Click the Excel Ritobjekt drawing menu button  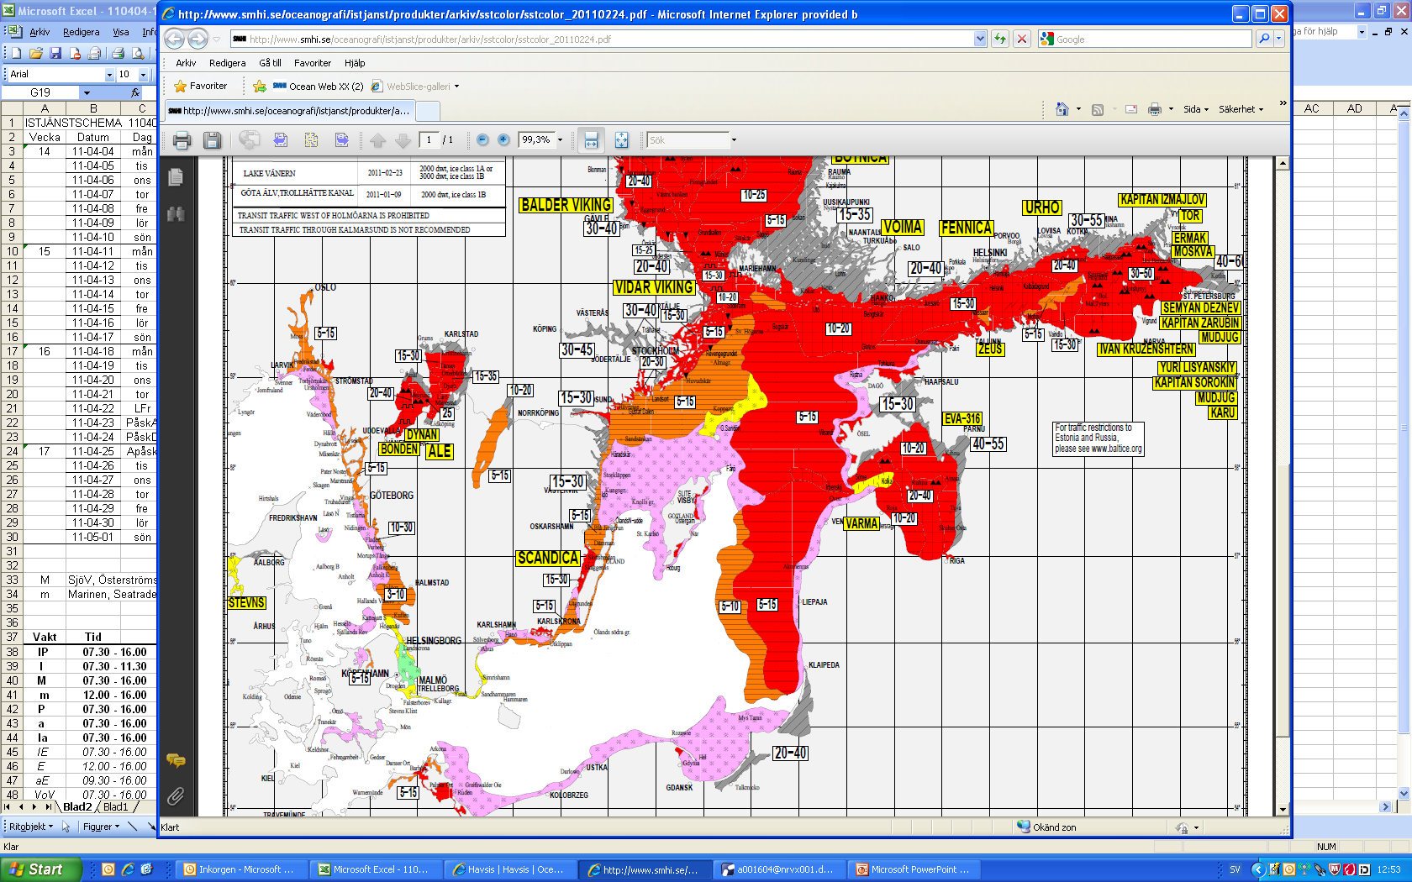[30, 827]
